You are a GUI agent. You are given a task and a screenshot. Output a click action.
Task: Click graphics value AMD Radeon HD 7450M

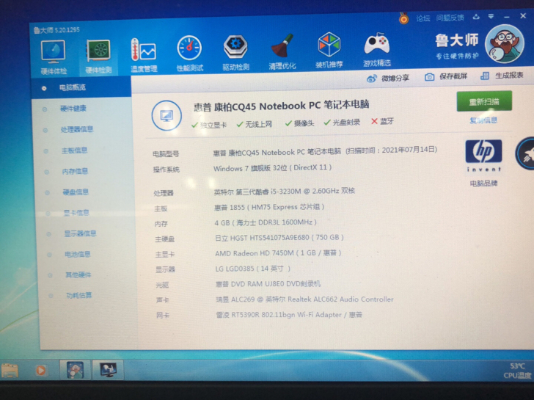(x=278, y=253)
